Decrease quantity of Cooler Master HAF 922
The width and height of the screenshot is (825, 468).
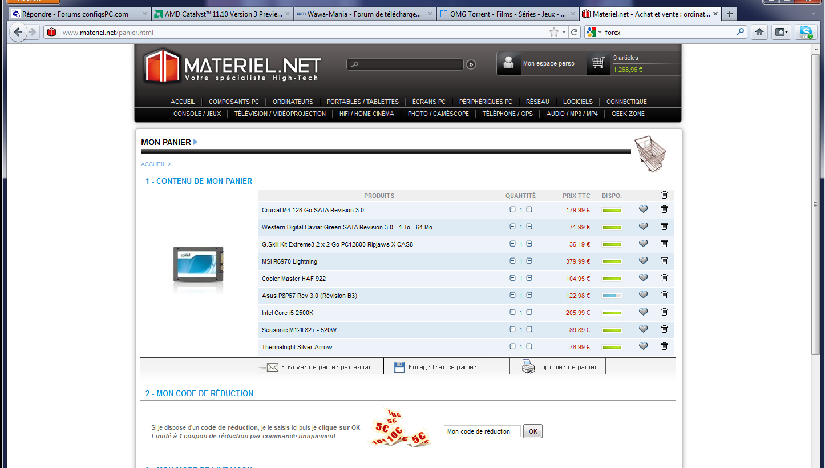pos(512,278)
